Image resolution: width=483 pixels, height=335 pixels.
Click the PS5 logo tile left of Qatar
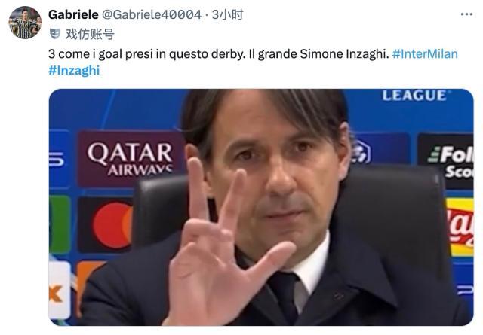pyautogui.click(x=59, y=159)
